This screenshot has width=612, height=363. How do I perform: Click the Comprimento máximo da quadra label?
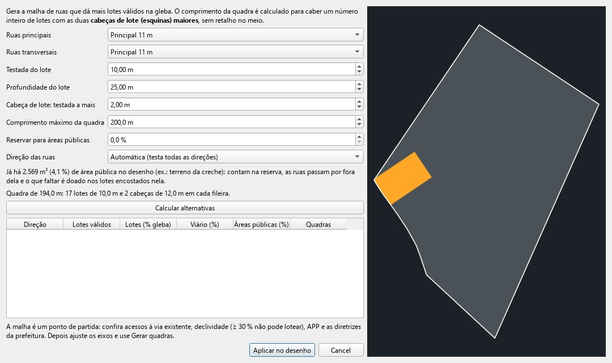click(55, 123)
